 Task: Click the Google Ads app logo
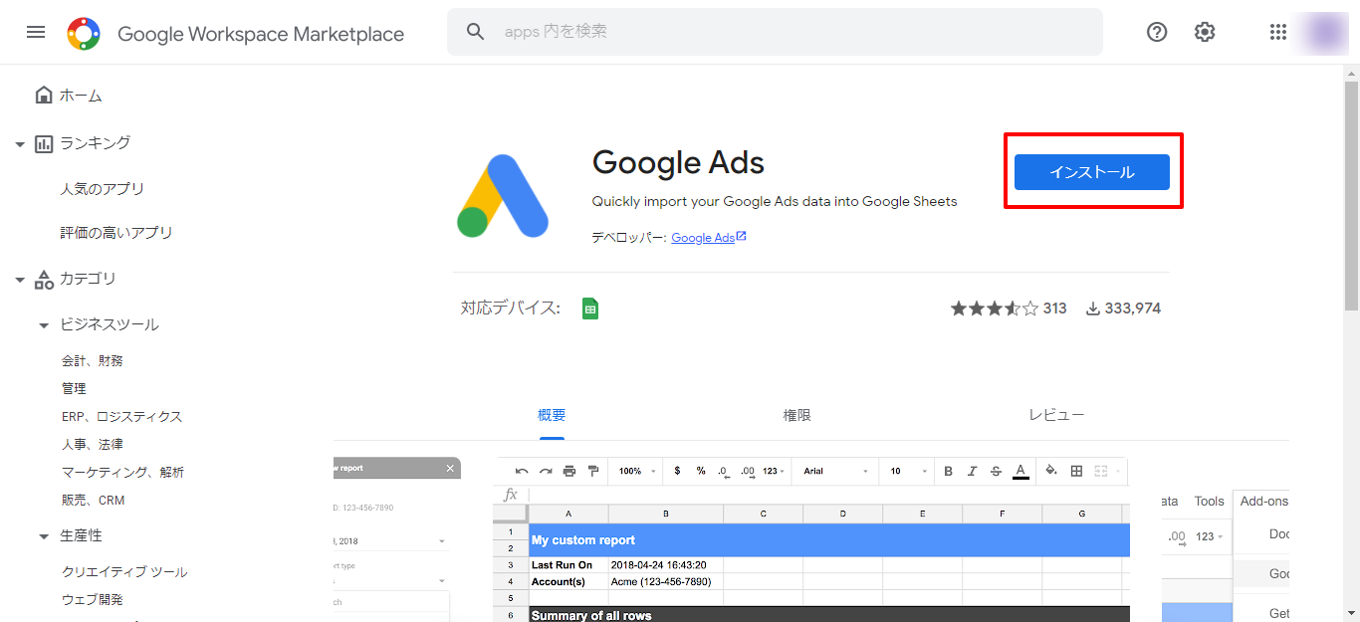coord(503,196)
